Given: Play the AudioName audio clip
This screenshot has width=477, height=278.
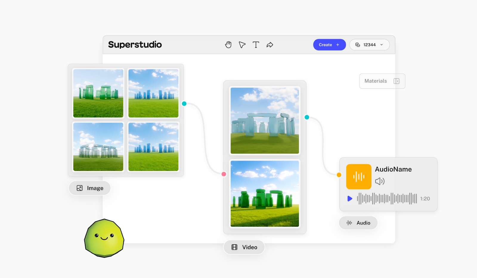Looking at the screenshot, I should [x=350, y=198].
